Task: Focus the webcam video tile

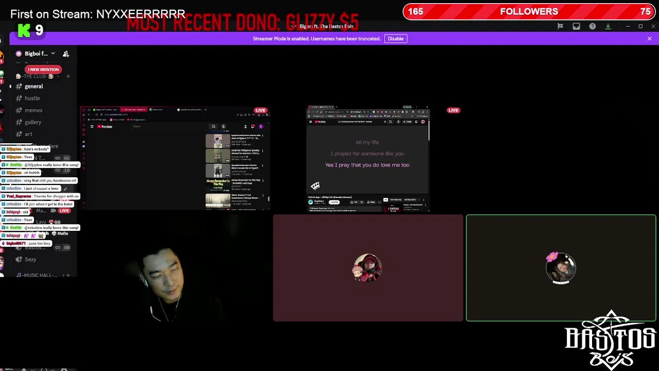Action: pos(175,268)
